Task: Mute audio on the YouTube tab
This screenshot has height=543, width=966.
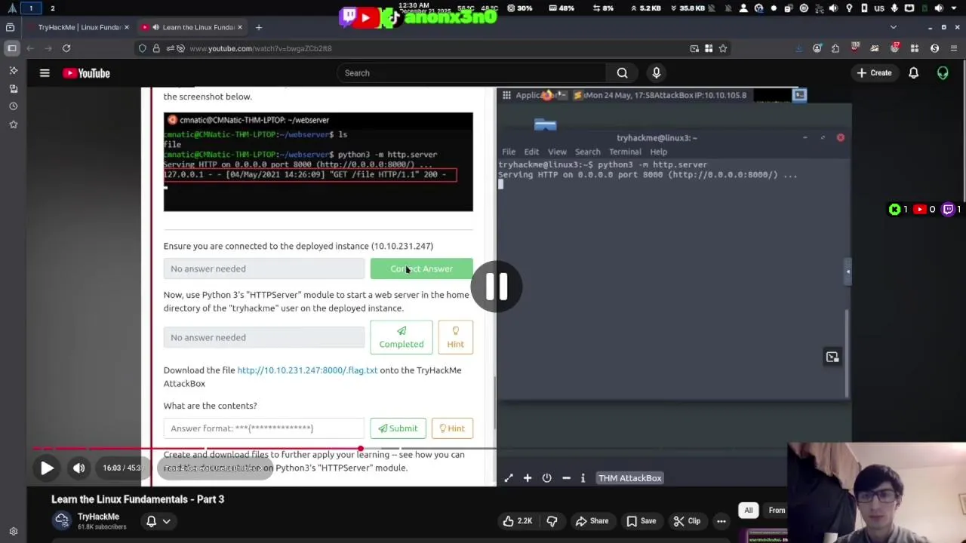Action: point(155,27)
